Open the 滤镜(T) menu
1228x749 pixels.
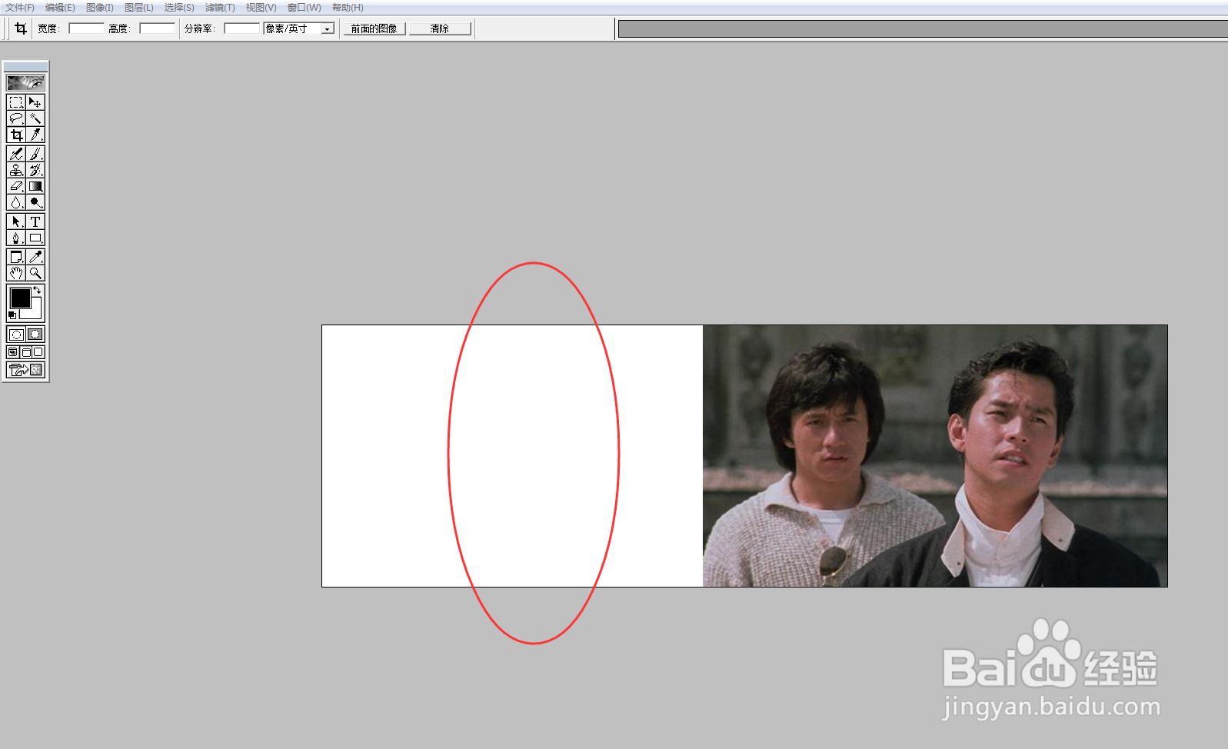(220, 8)
